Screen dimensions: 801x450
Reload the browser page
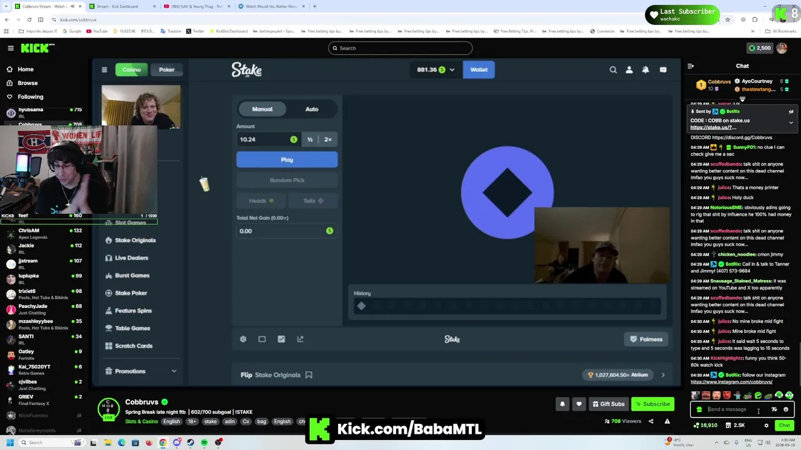coord(29,20)
